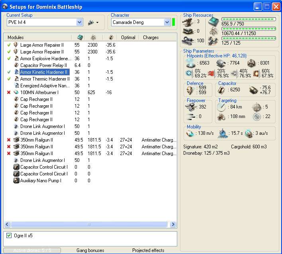Toggle the 100MN Afterburner I red X state
Image resolution: width=282 pixels, height=254 pixels.
[9, 93]
